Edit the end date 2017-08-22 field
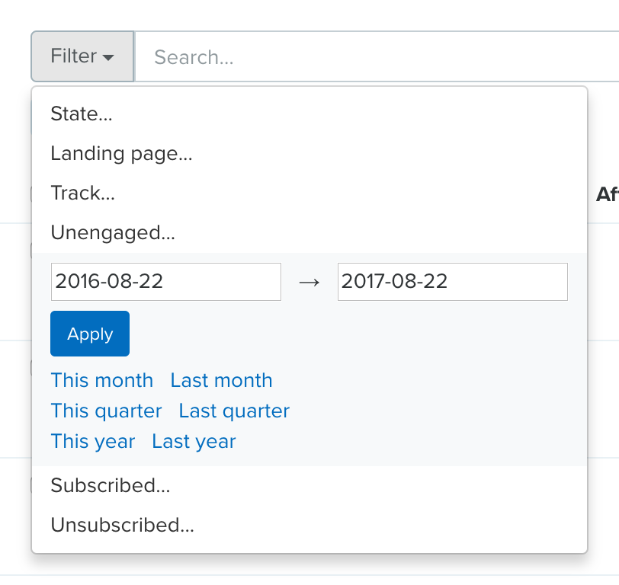 [452, 282]
